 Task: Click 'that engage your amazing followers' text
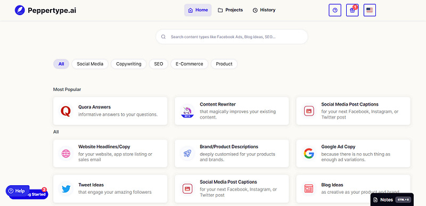115,192
